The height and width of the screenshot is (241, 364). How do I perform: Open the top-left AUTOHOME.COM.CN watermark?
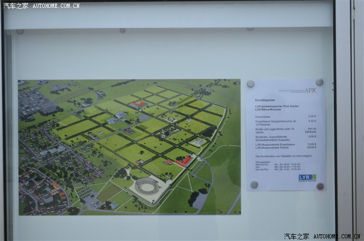[42, 6]
